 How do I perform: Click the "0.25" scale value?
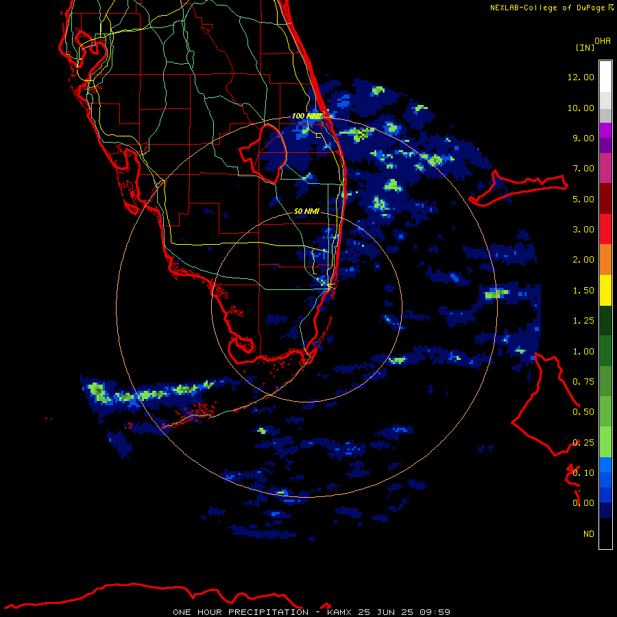(x=583, y=443)
